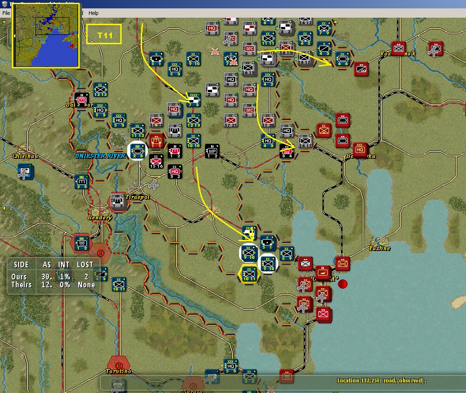Select the blue infantry division 12 12
466x393 pixels.
tap(101, 89)
